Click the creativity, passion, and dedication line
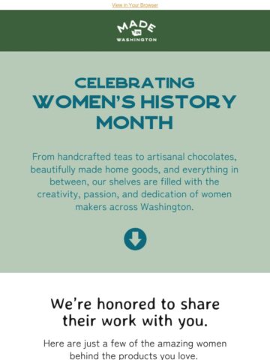This screenshot has height=360, width=270. 134,194
